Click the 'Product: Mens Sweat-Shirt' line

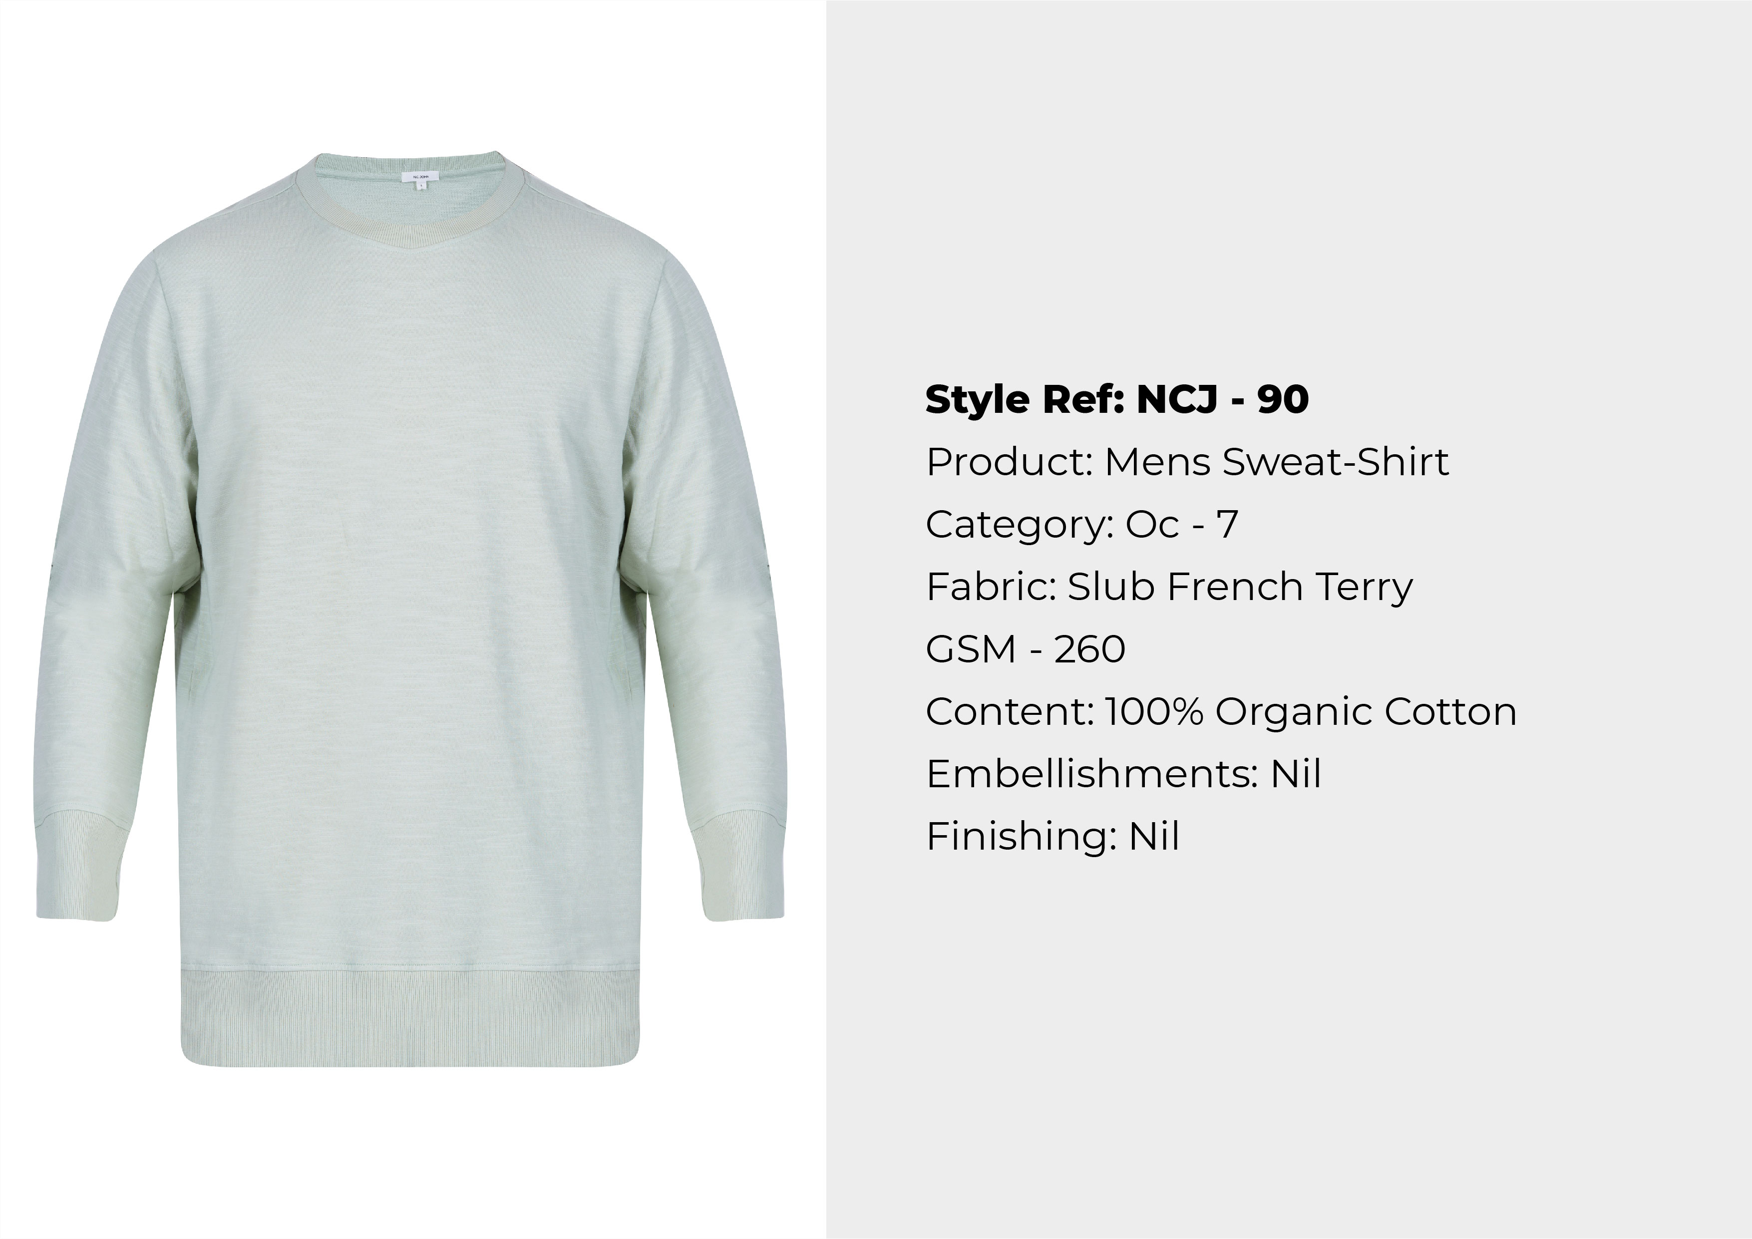(x=1187, y=462)
